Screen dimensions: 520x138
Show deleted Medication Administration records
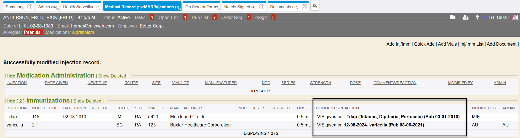point(112,76)
